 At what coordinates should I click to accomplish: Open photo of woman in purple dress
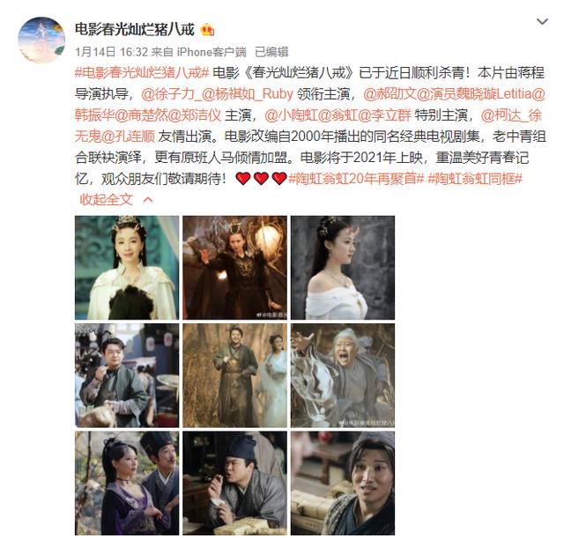click(127, 483)
